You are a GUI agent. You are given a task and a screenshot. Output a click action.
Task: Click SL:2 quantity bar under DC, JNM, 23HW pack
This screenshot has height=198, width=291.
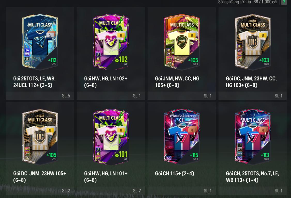(40, 191)
